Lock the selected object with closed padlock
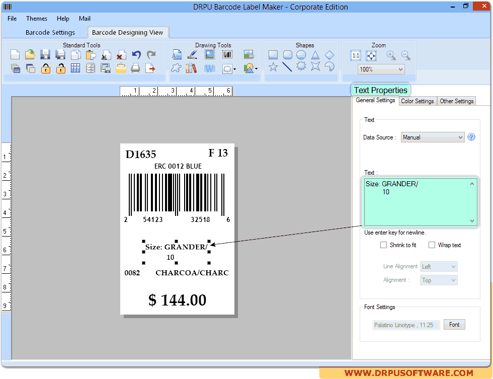 (46, 68)
